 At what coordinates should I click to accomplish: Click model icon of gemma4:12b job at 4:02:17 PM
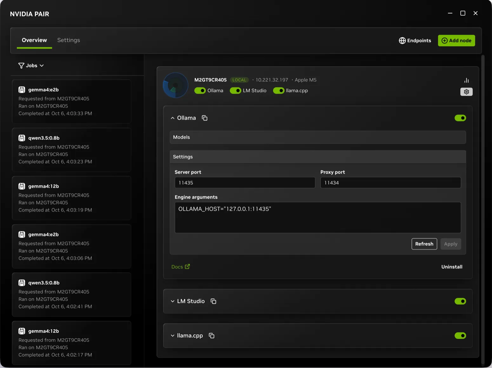point(22,331)
